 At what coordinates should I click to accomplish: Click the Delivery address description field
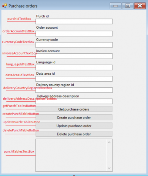74,101
